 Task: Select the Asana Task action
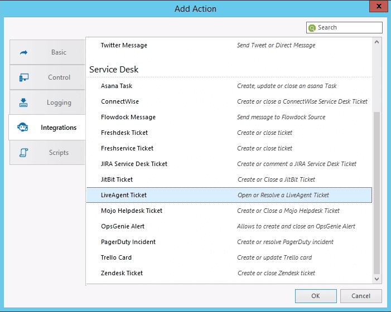(x=117, y=86)
